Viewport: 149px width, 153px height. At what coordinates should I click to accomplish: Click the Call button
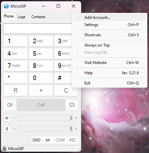[41, 105]
